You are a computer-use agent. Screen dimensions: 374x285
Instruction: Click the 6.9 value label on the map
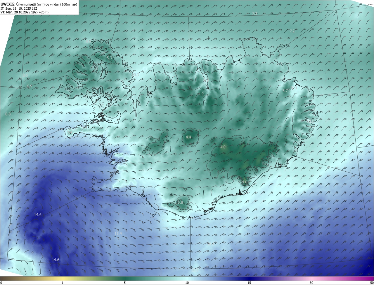pyautogui.click(x=30, y=86)
